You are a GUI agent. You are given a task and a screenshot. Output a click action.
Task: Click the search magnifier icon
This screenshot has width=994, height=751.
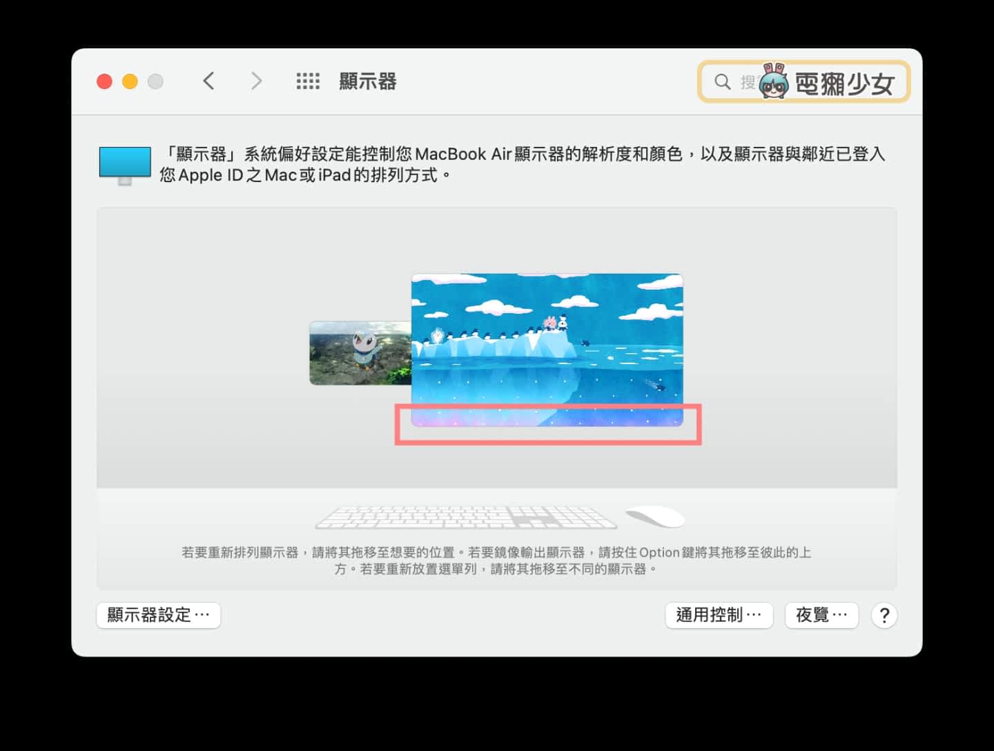point(722,82)
